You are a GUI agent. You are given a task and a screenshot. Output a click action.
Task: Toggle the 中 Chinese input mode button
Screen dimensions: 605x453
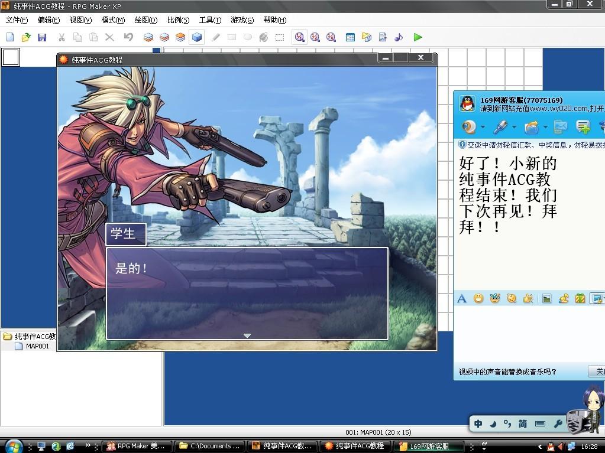(x=478, y=423)
